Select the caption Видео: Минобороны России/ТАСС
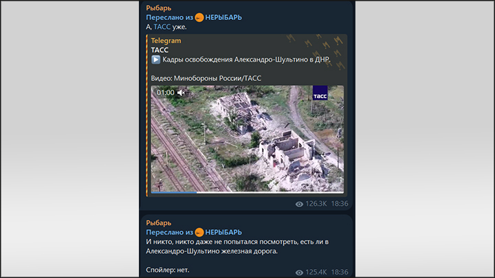495x278 pixels. pyautogui.click(x=206, y=78)
